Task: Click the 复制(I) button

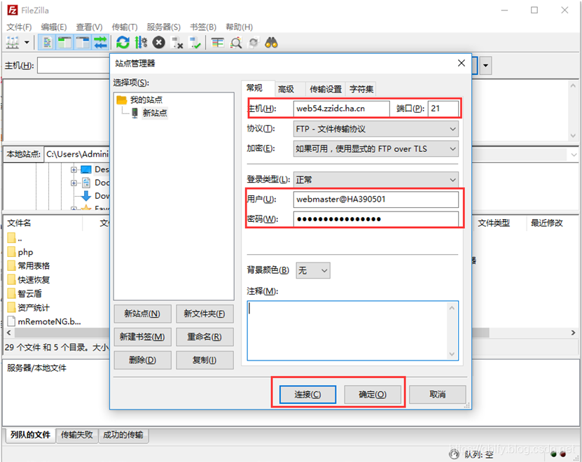Action: tap(205, 360)
